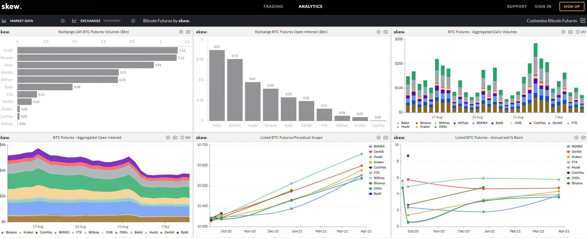Toggle Binance series in Aggregated Open Interest legend
587x238 pixels.
click(x=9, y=232)
